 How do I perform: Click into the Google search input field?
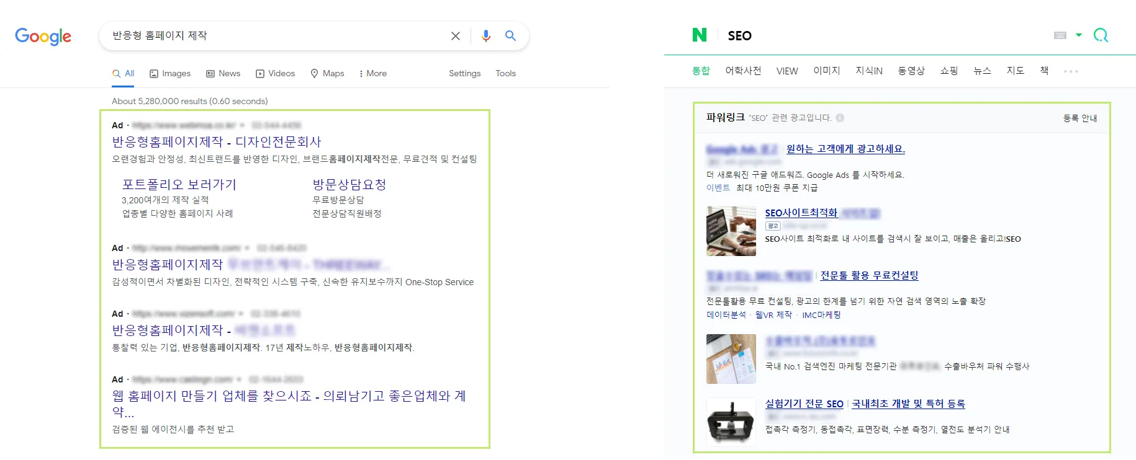pyautogui.click(x=273, y=36)
